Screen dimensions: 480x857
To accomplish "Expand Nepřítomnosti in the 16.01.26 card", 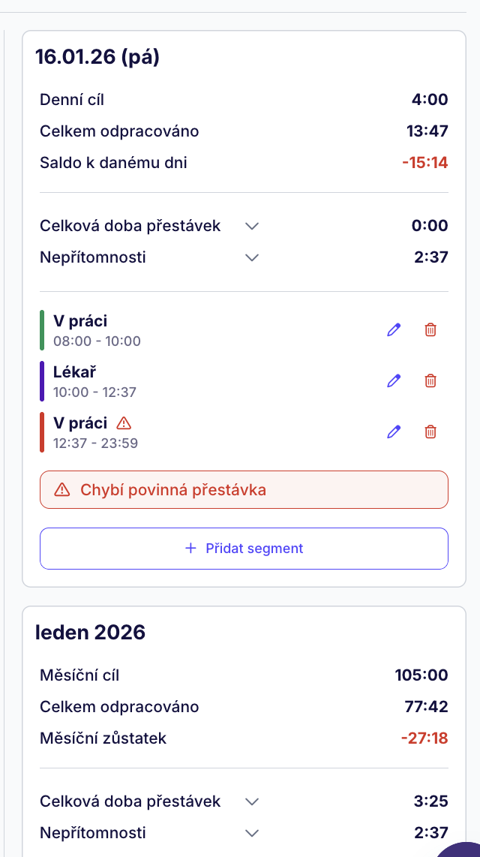I will tap(252, 257).
